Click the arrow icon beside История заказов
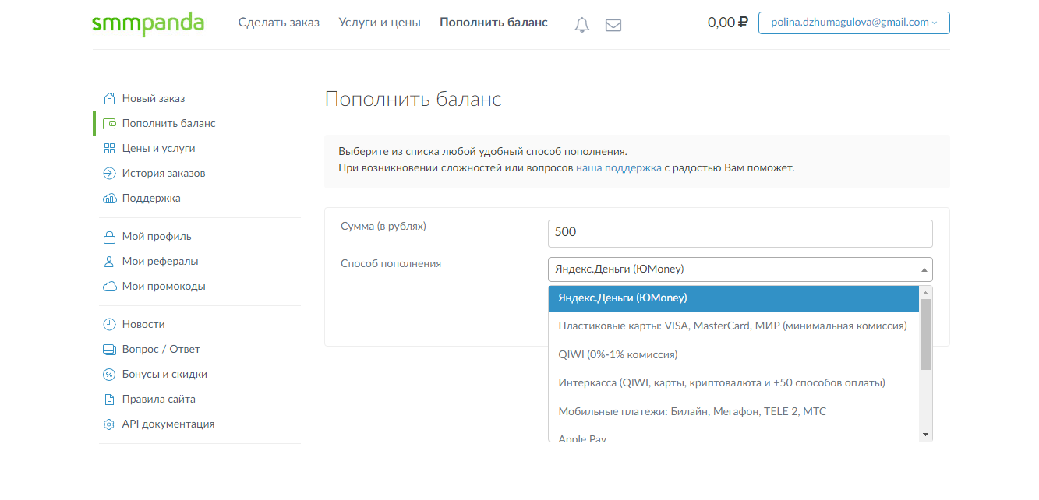1039x500 pixels. (x=109, y=174)
